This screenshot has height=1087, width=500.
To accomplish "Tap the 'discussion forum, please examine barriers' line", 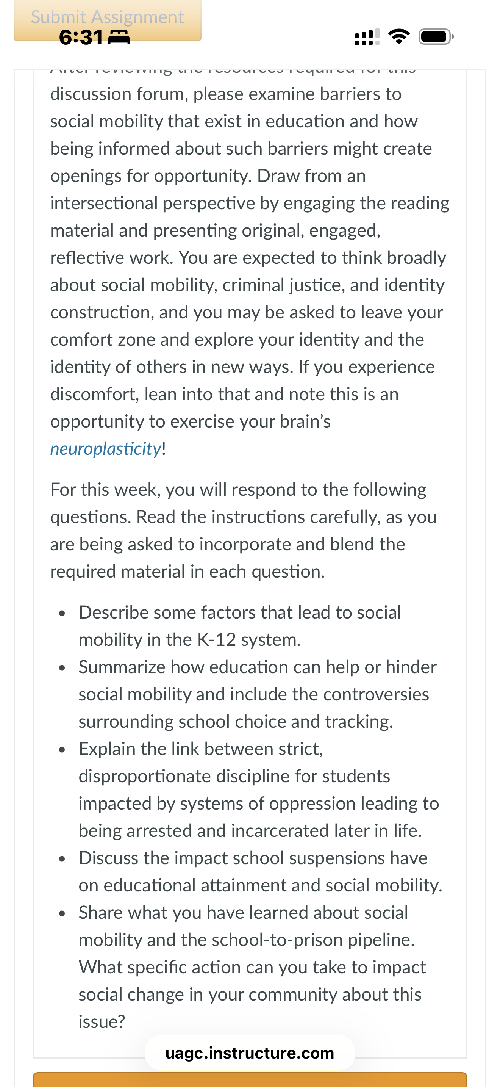I will [226, 94].
